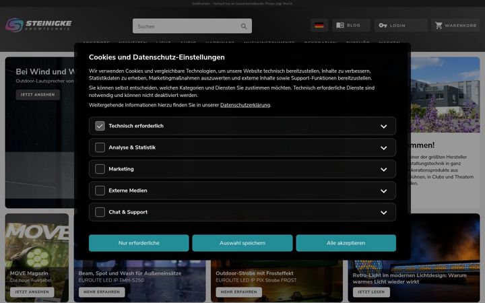Enable the Externe Medien checkbox
Viewport: 485px width, 303px height.
[x=100, y=191]
